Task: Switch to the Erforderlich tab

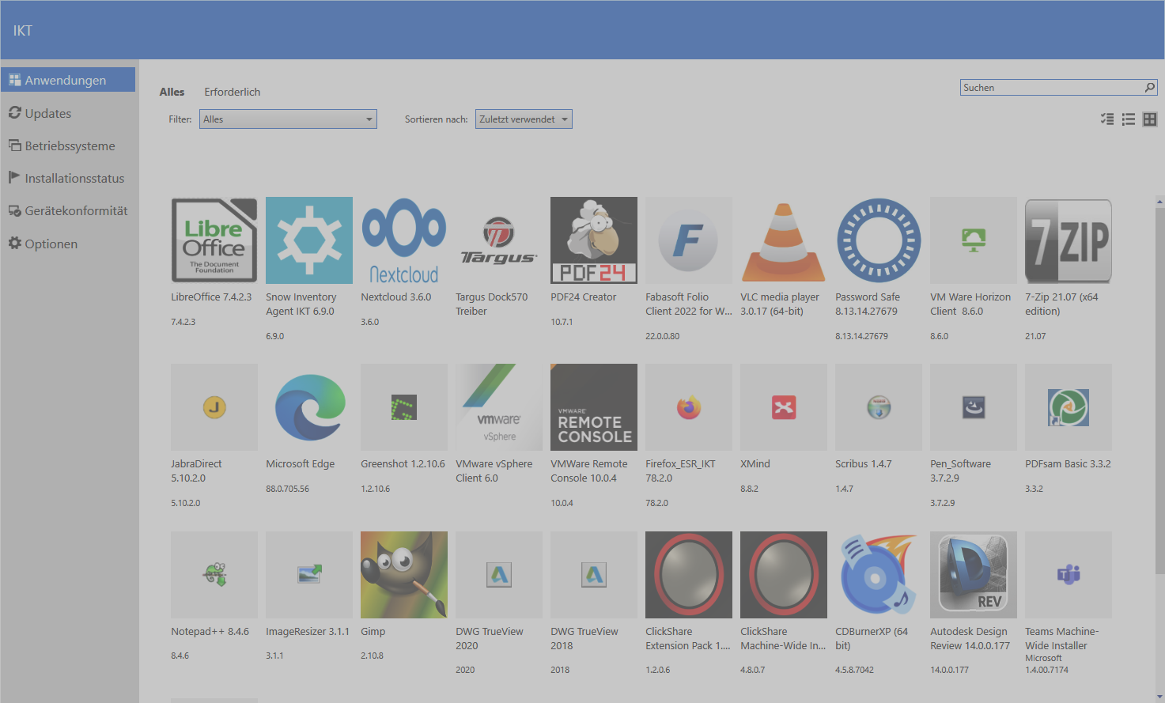Action: click(x=232, y=92)
